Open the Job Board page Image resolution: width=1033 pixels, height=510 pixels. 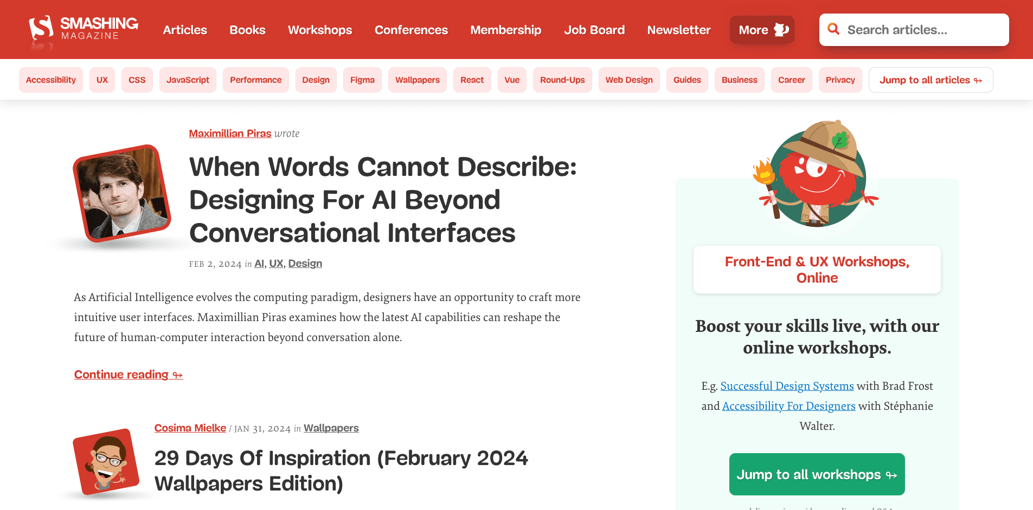point(594,30)
